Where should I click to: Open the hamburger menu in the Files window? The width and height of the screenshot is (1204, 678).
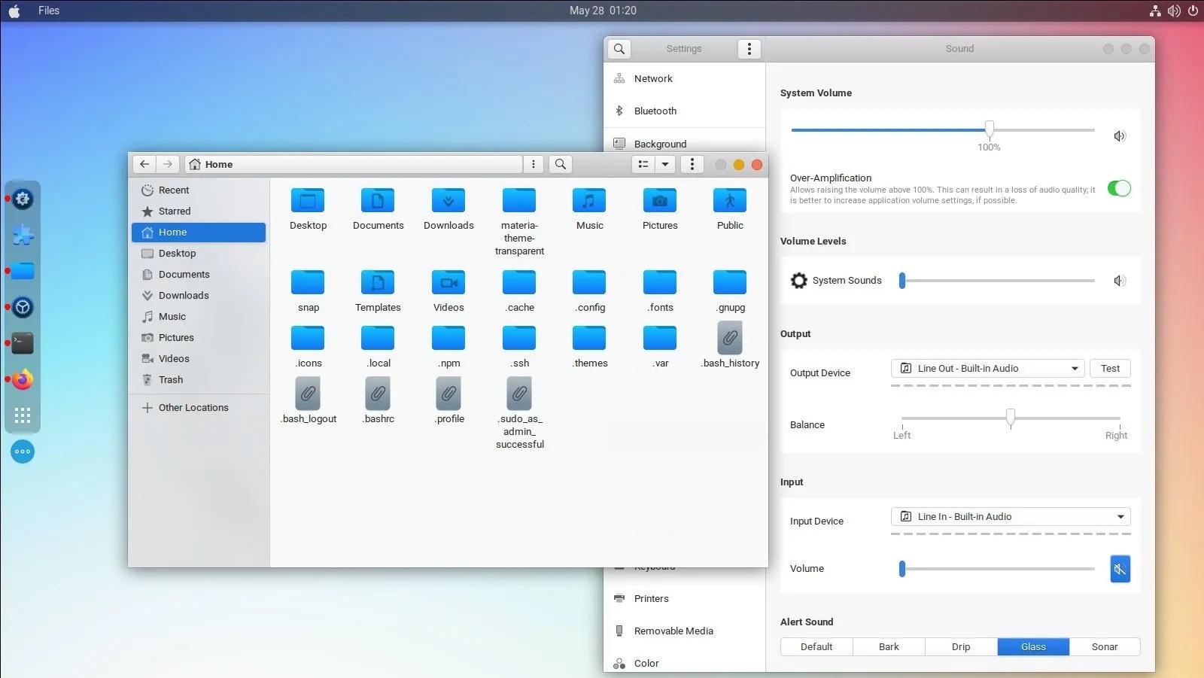(x=692, y=164)
